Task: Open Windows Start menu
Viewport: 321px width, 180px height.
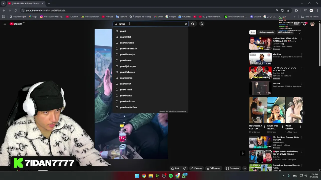Action: click(137, 176)
